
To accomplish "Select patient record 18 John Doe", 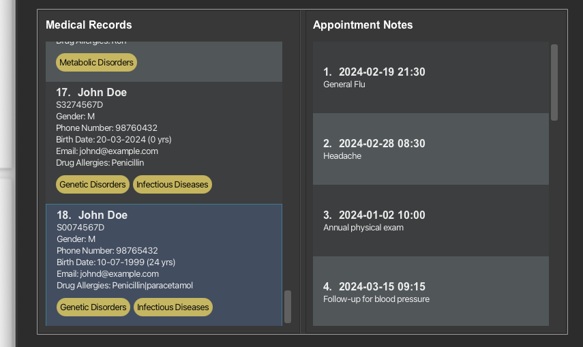I will [x=164, y=265].
